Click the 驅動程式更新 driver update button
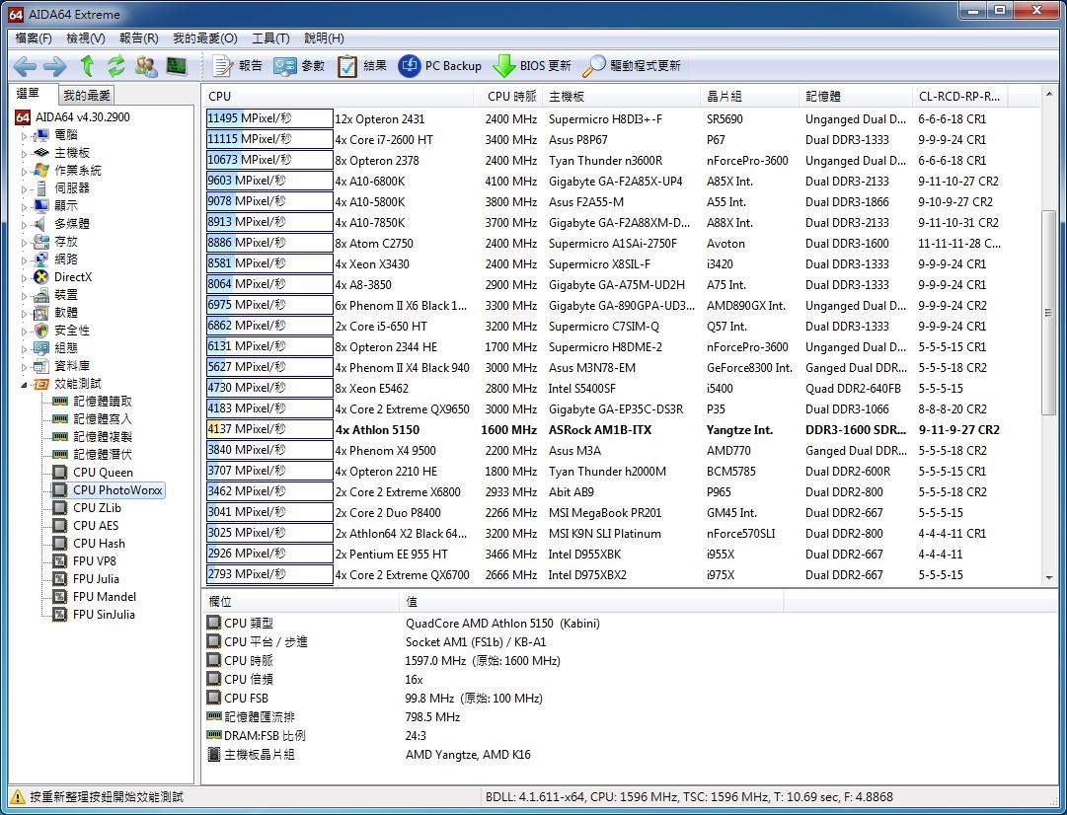Screen dimensions: 1067x815 [632, 66]
